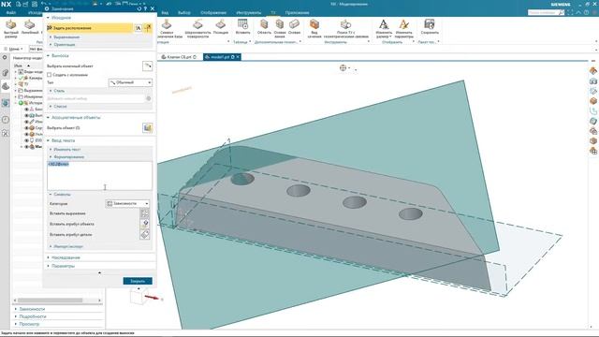Image resolution: width=599 pixels, height=337 pixels.
Task: Reset the Note dialog via reset icon
Action: (139, 8)
